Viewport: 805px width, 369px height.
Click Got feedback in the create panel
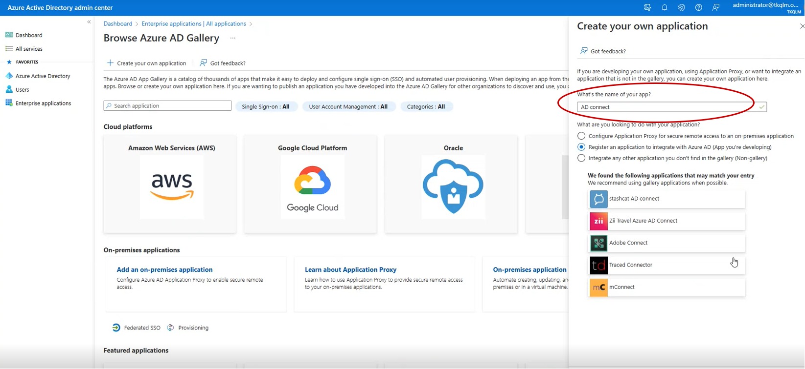point(603,51)
